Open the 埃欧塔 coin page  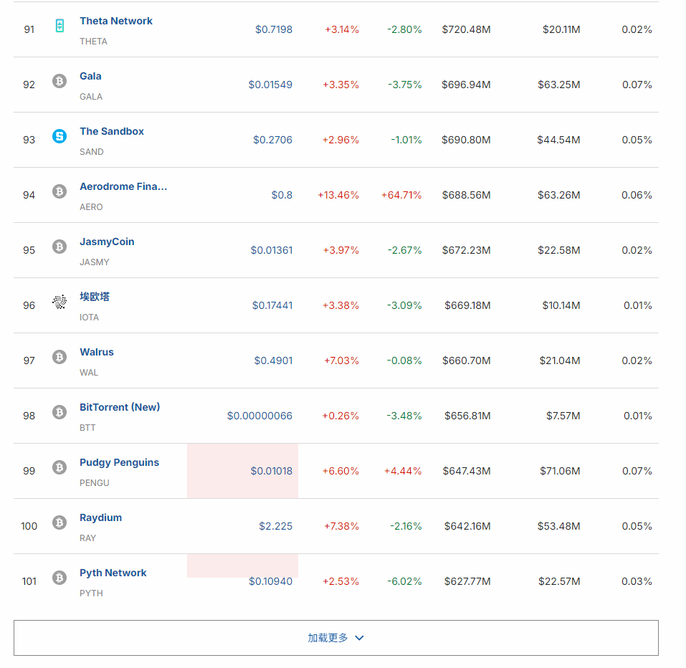click(95, 297)
